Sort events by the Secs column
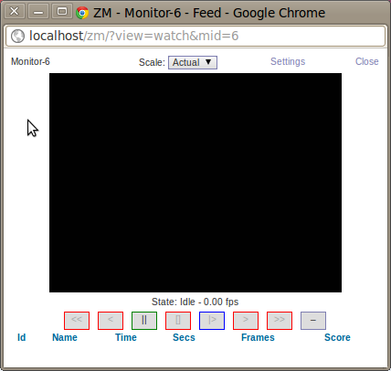The image size is (391, 371). pos(184,337)
